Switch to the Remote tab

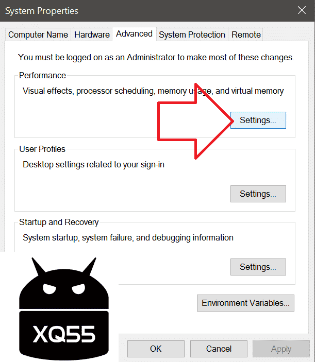coord(246,35)
